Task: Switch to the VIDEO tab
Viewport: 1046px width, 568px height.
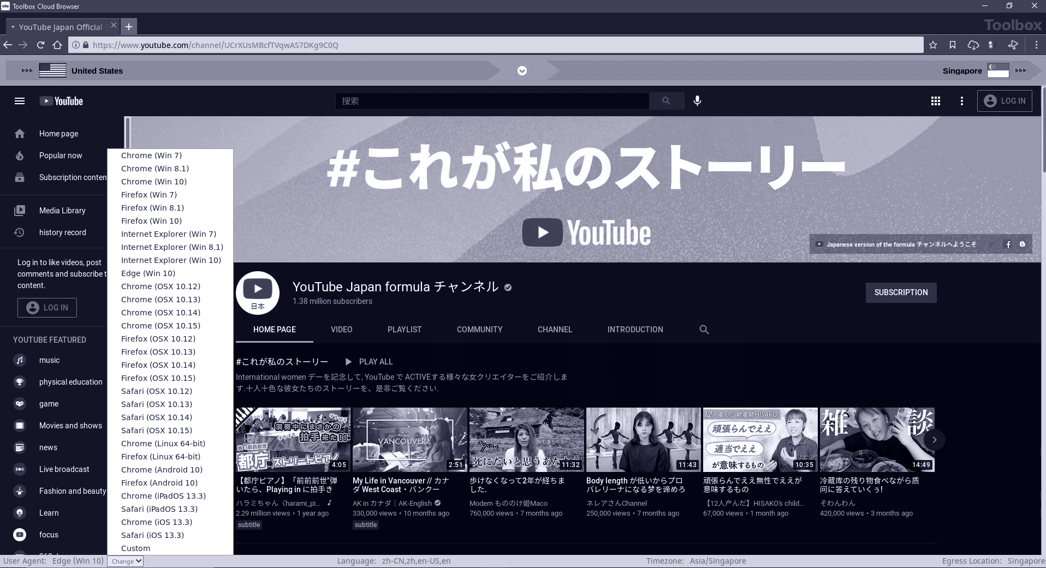Action: point(341,330)
